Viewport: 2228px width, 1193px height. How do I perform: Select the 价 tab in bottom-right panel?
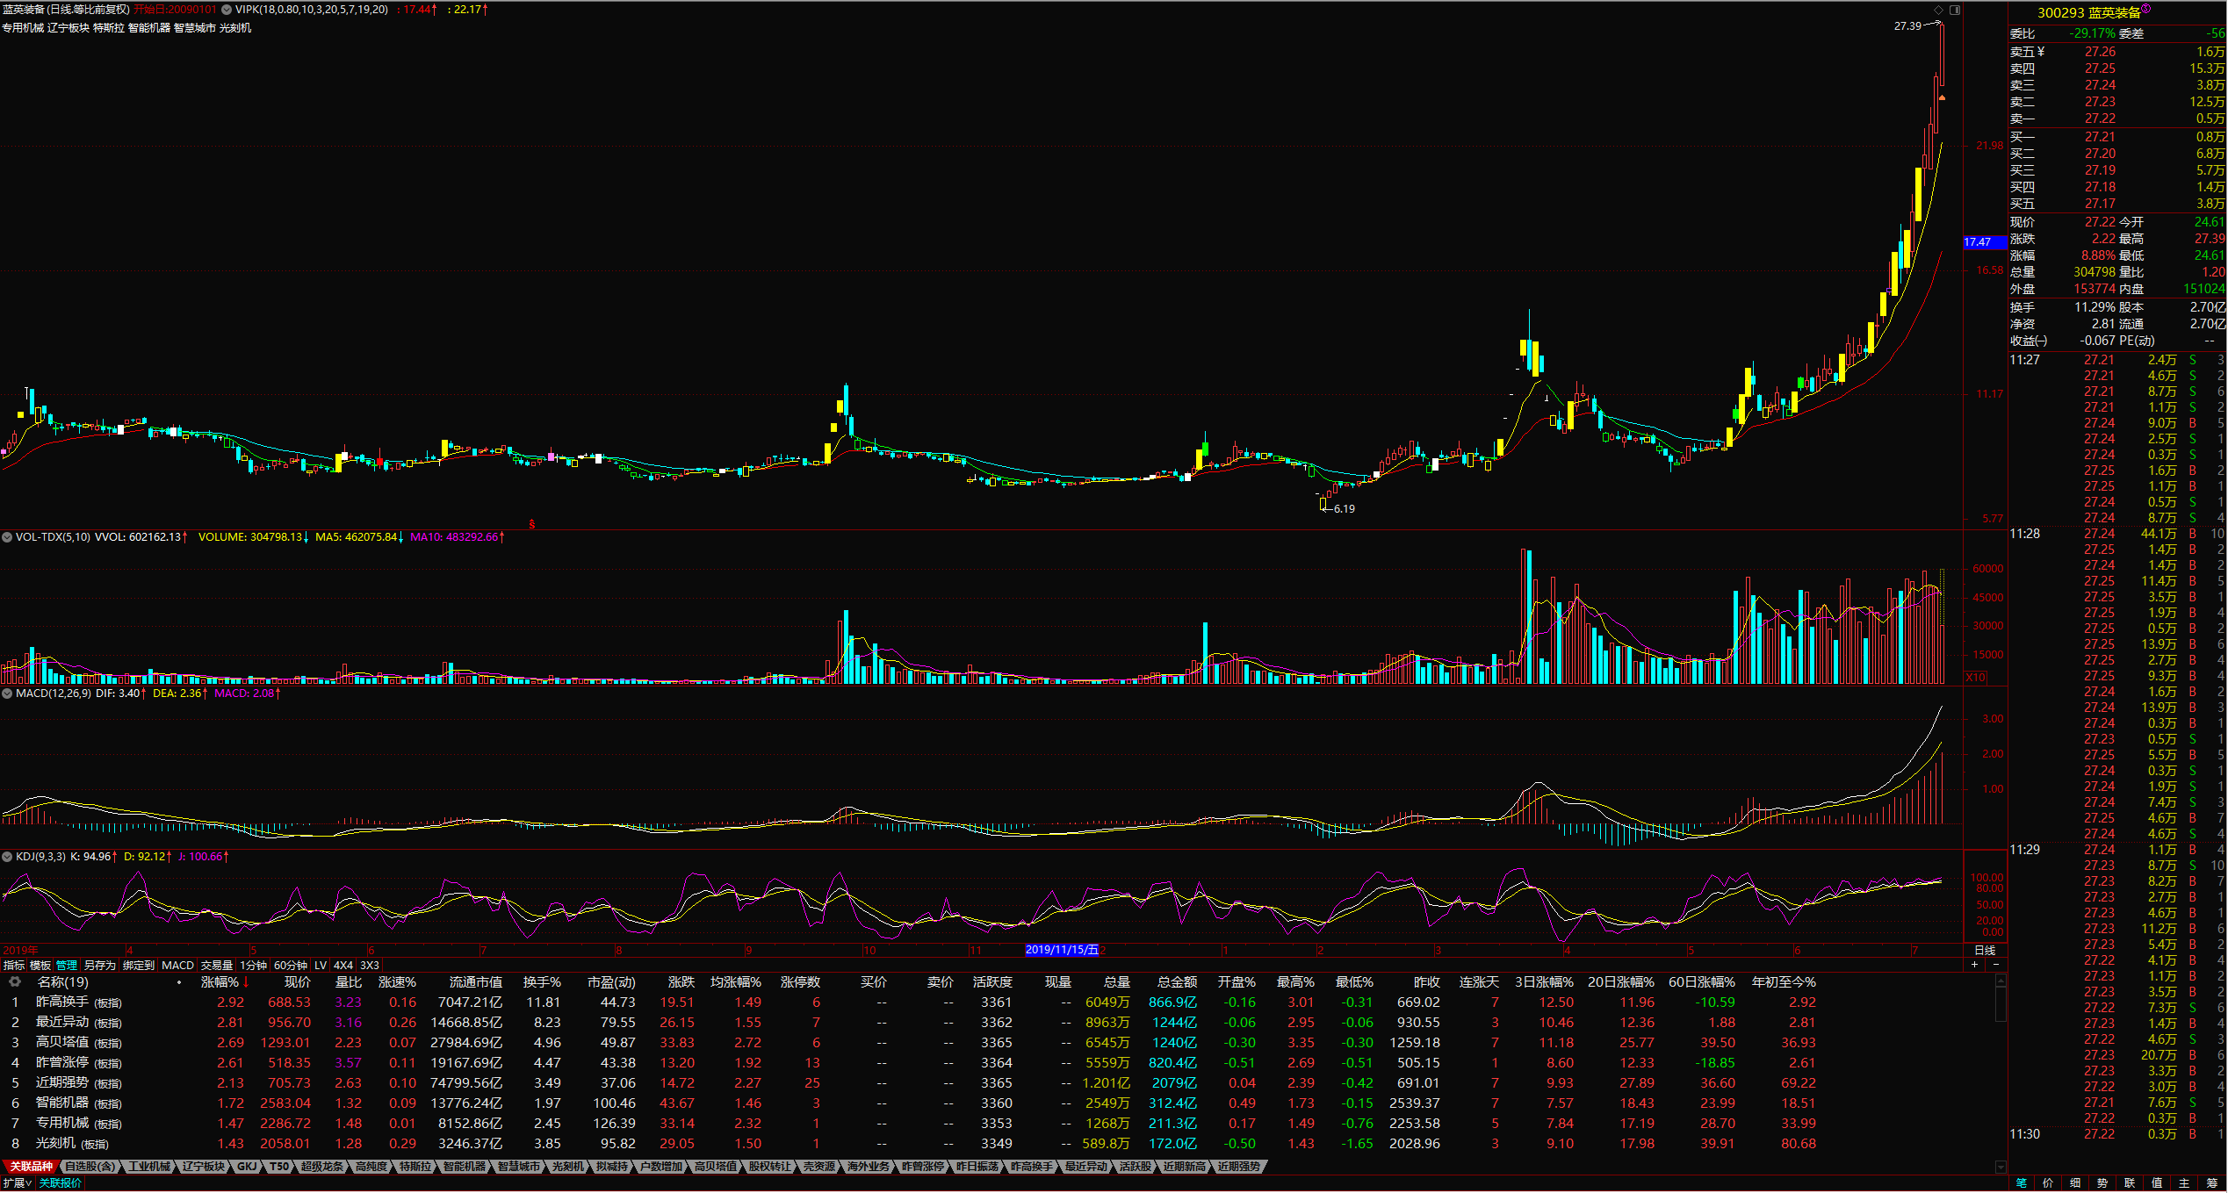coord(2049,1183)
